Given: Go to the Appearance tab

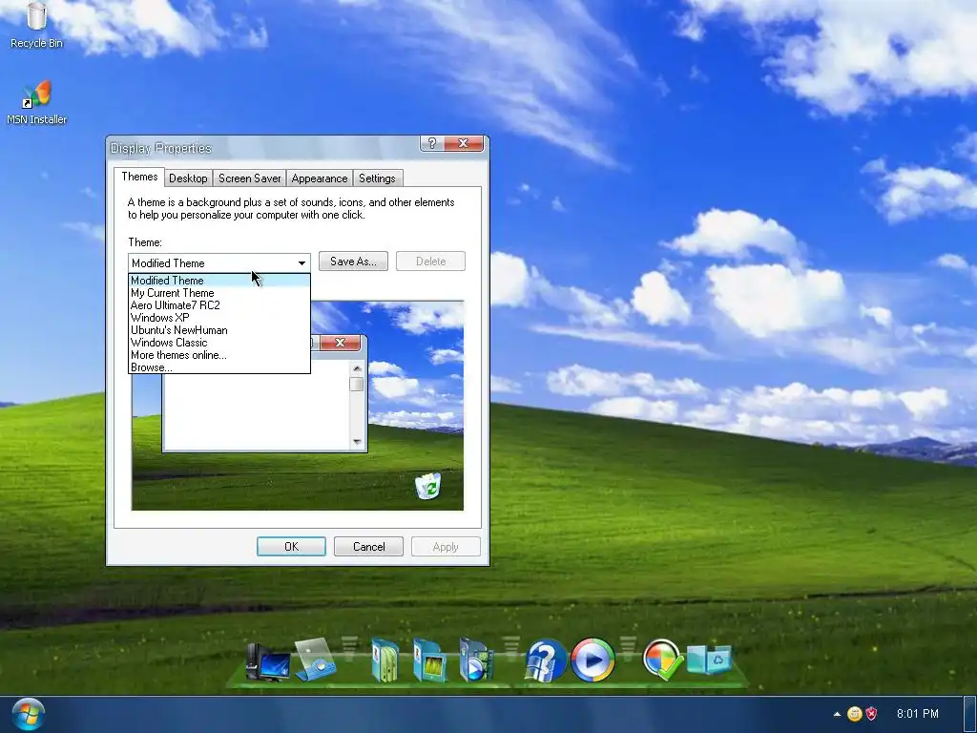Looking at the screenshot, I should click(x=319, y=178).
